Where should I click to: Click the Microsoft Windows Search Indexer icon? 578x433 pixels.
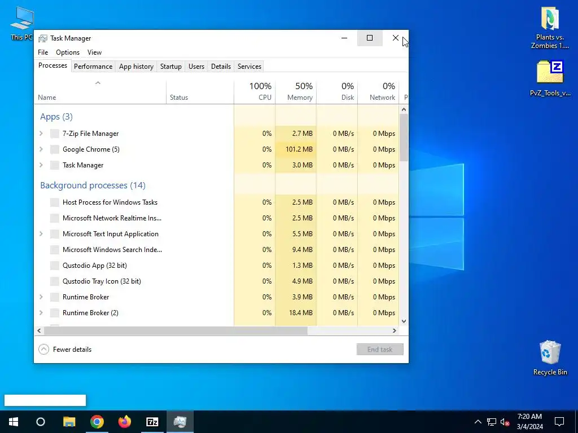(x=55, y=250)
